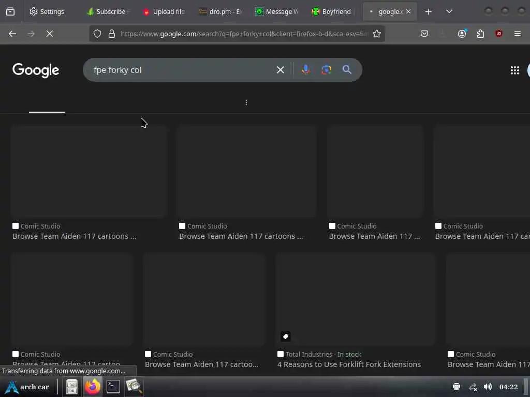This screenshot has height=397, width=530.
Task: Open a new tab with plus button
Action: [x=428, y=11]
